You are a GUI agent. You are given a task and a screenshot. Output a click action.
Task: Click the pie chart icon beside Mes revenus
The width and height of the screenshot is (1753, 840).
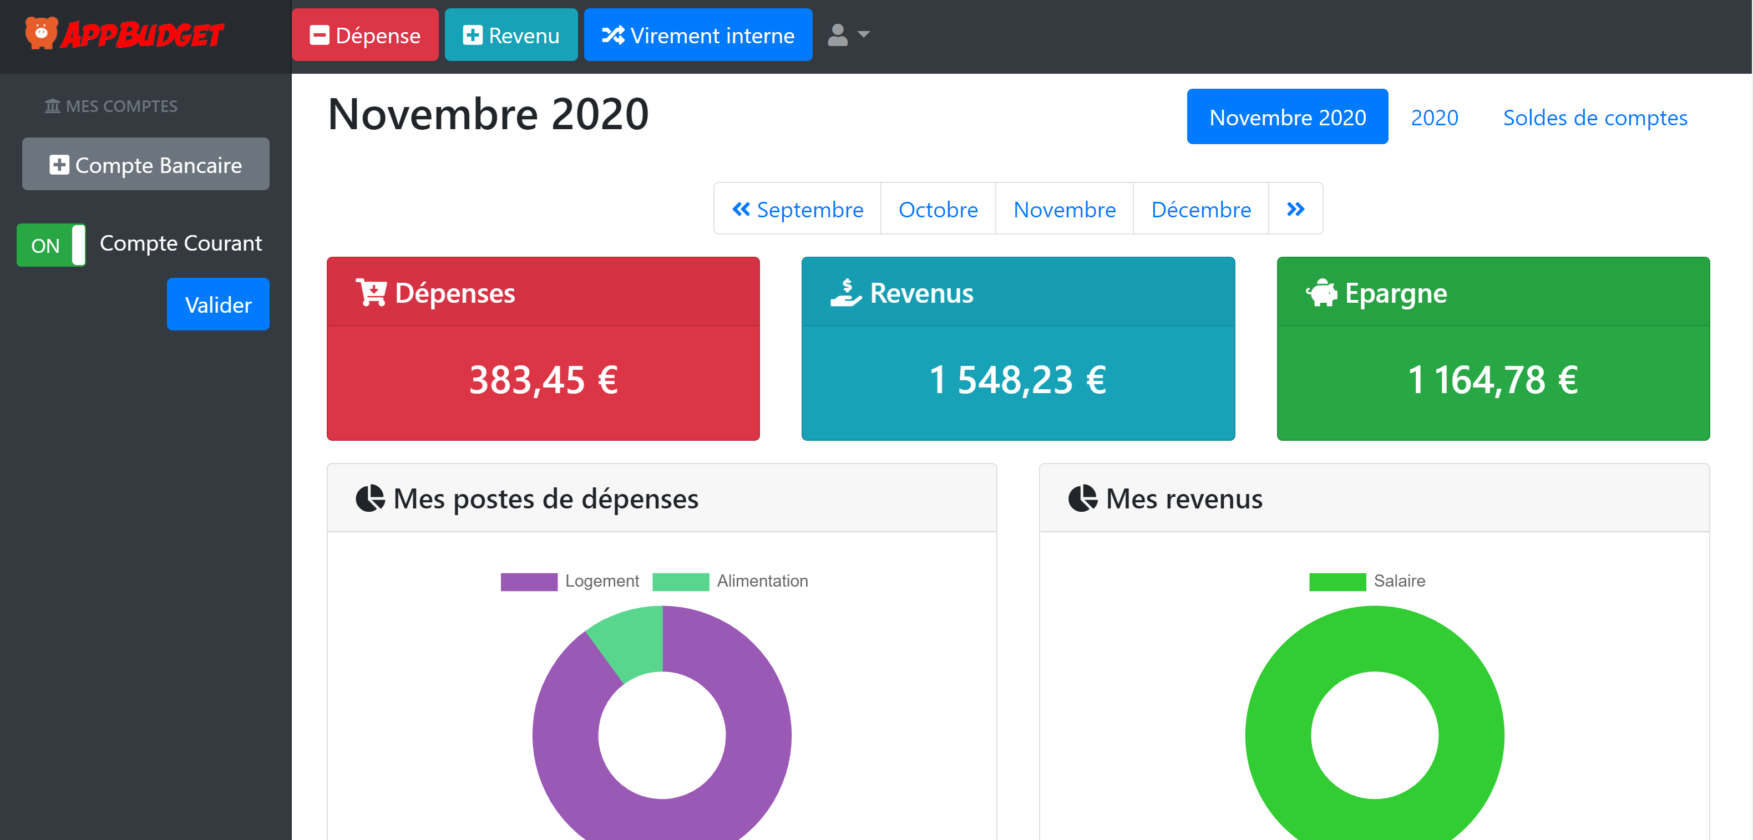click(1084, 498)
